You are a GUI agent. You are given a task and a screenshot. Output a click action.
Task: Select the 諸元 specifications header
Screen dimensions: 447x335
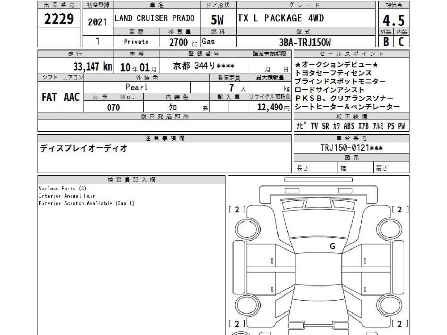coord(351,157)
